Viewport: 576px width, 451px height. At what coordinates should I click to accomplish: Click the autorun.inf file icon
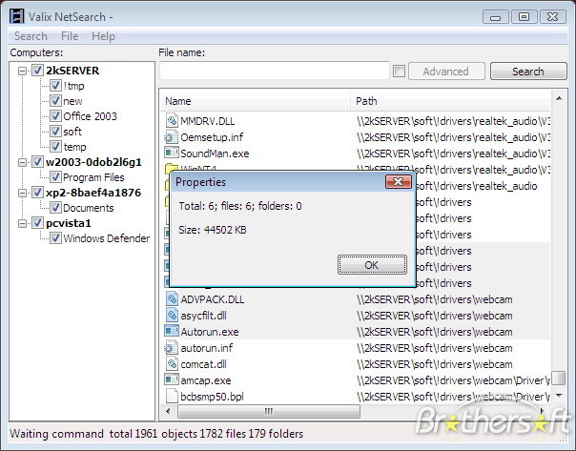pyautogui.click(x=171, y=347)
